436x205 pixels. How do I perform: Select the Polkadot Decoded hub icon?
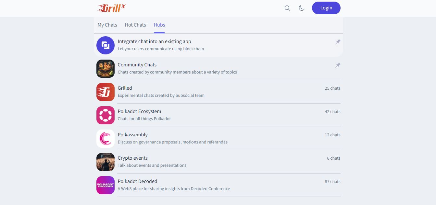click(105, 185)
